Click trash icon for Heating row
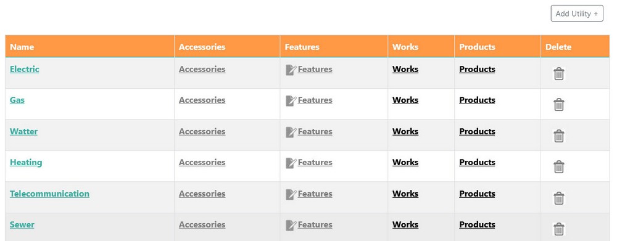617x241 pixels. click(559, 167)
